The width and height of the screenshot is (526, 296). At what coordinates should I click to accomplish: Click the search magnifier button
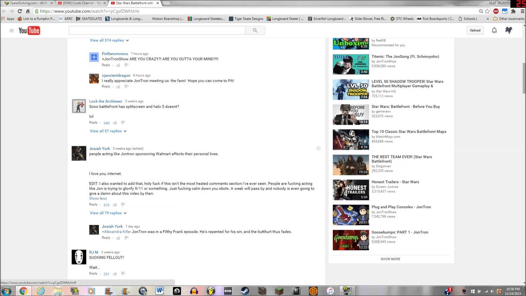[x=255, y=31]
